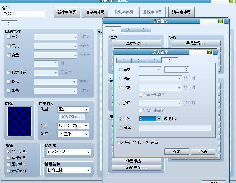Screen dimensions: 236x183
Task: Open the 按钮 key dropdown showing C
Action: pos(150,119)
